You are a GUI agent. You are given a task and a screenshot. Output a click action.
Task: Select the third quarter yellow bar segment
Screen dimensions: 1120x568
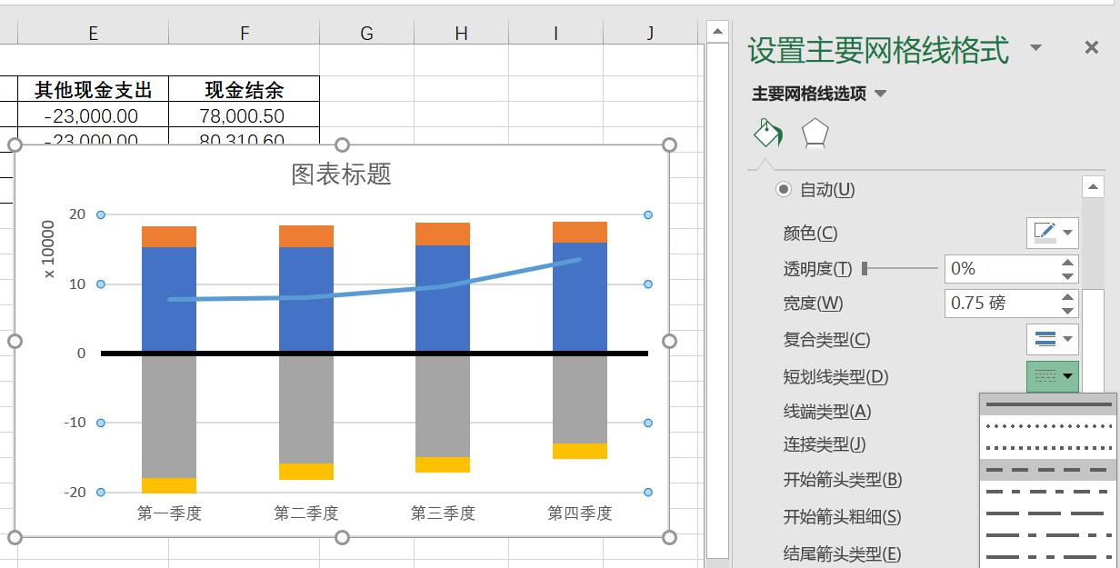point(443,464)
